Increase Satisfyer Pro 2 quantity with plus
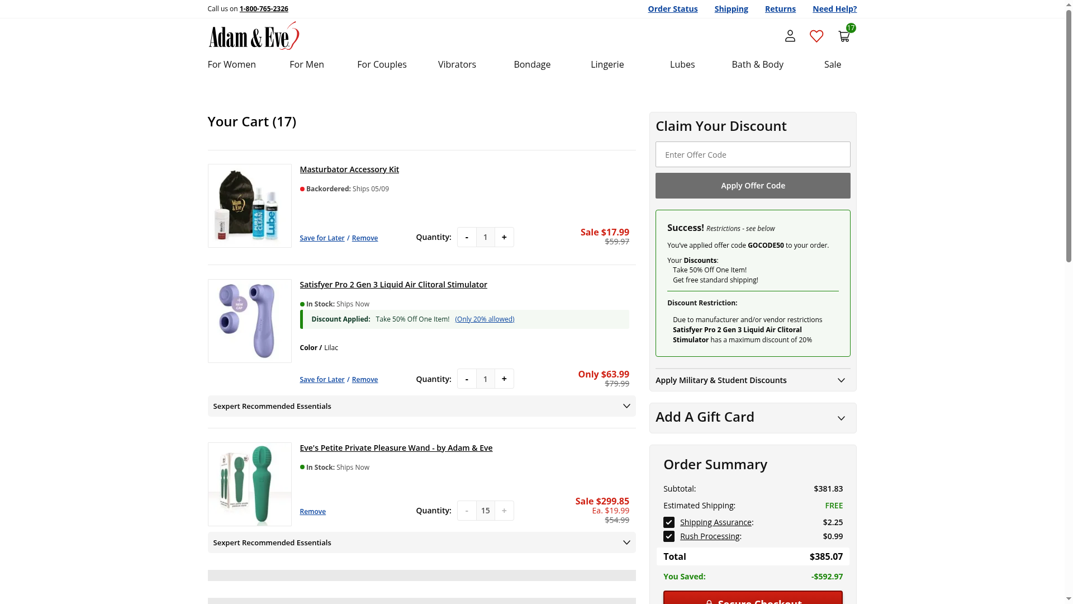This screenshot has height=604, width=1073. coord(504,379)
